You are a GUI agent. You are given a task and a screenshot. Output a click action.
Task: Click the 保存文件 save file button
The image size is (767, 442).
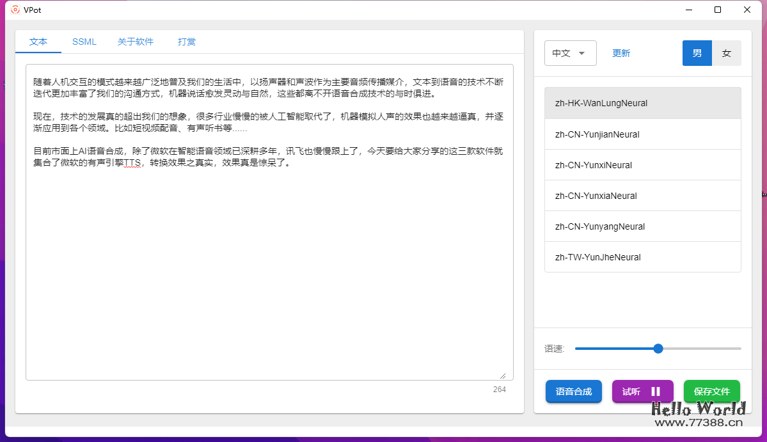[711, 391]
